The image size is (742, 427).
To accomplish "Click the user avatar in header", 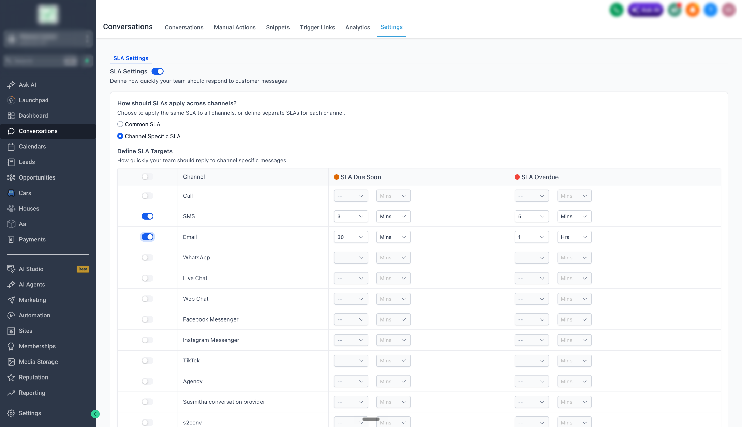I will (729, 10).
